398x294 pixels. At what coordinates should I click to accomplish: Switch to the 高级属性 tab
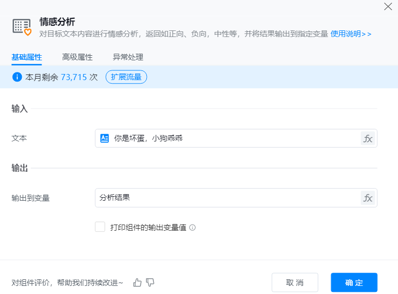click(x=77, y=57)
